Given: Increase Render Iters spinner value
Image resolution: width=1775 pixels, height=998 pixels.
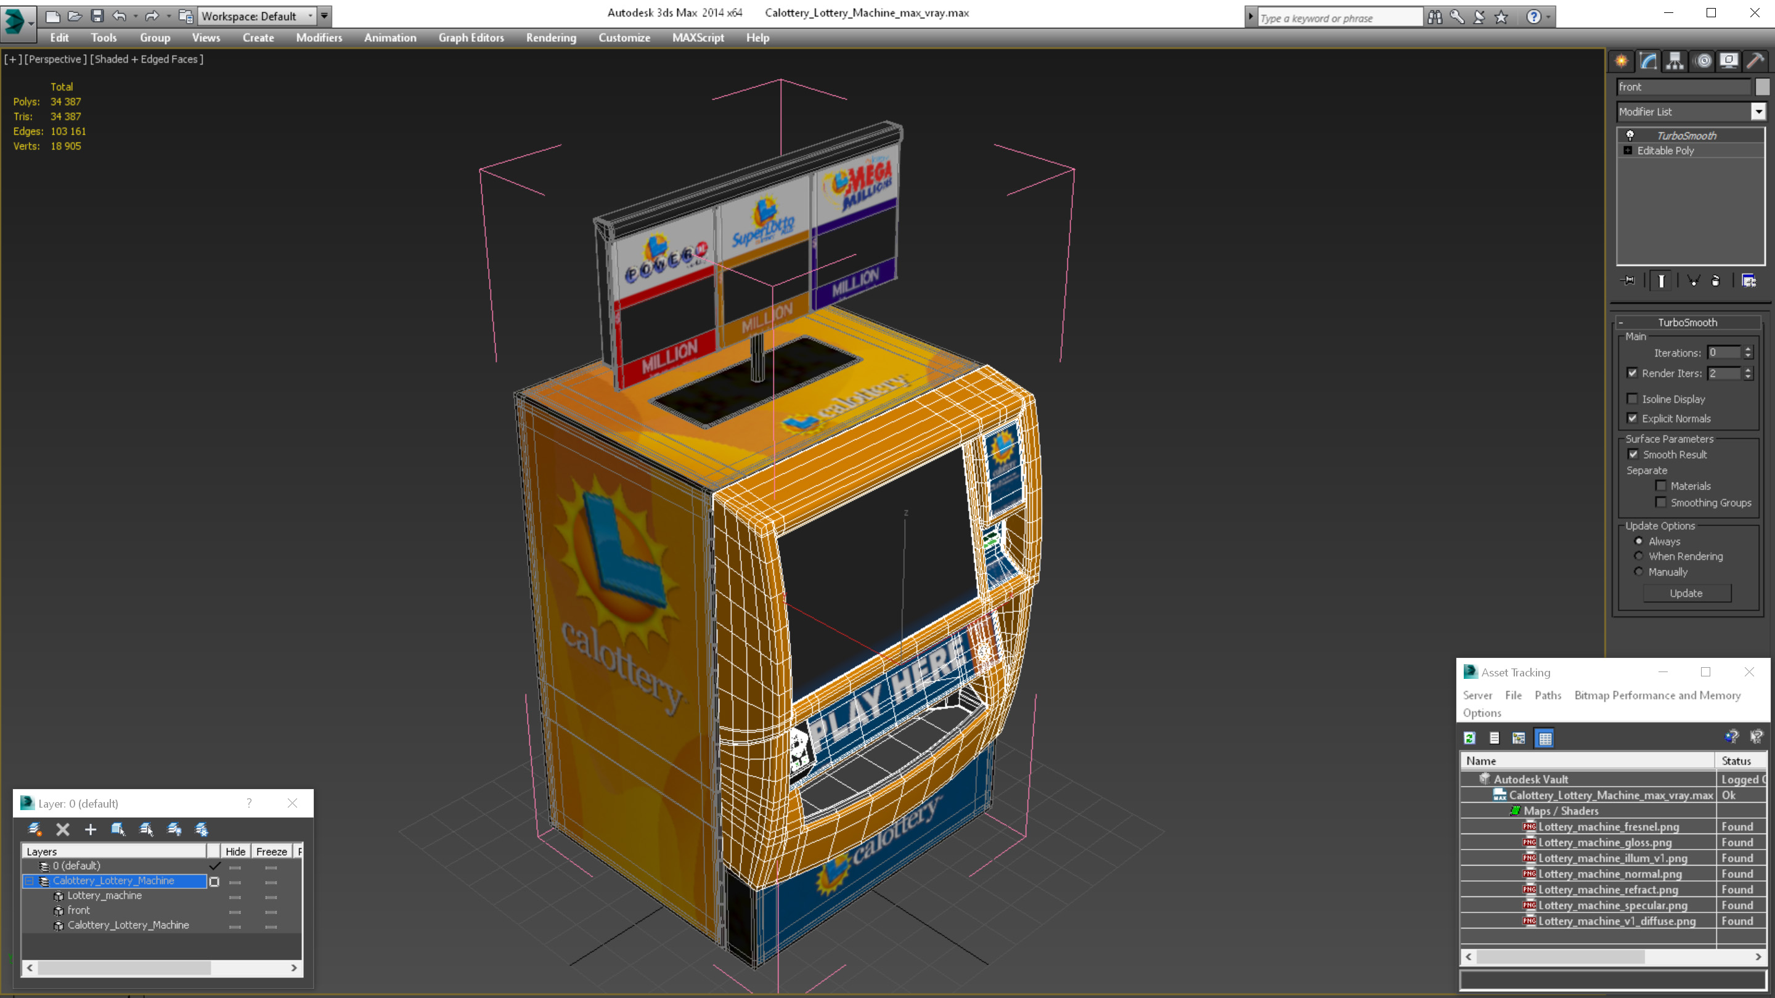Looking at the screenshot, I should click(1748, 370).
